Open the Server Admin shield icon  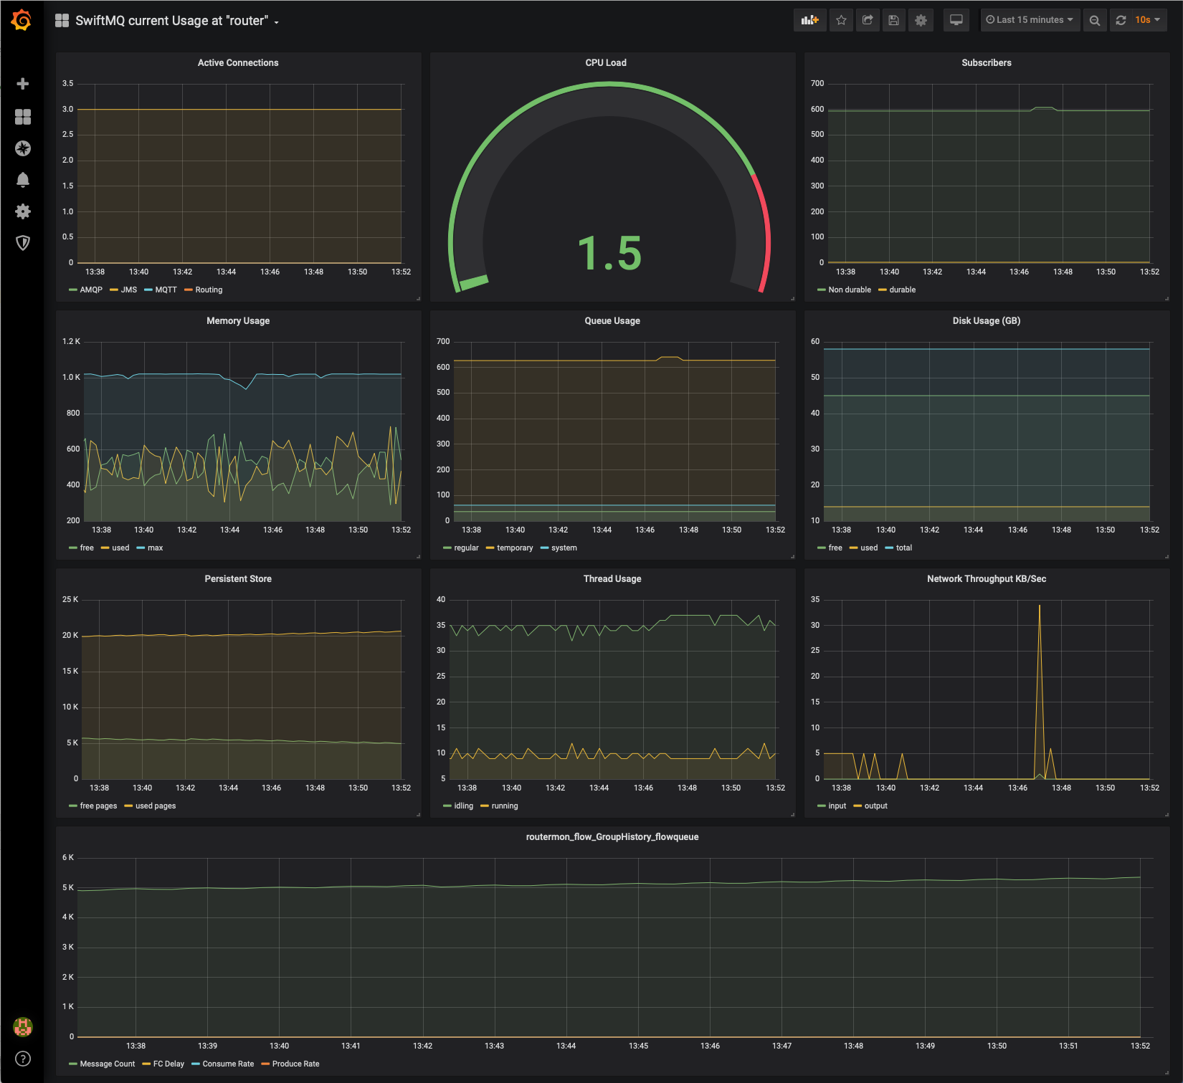(22, 243)
